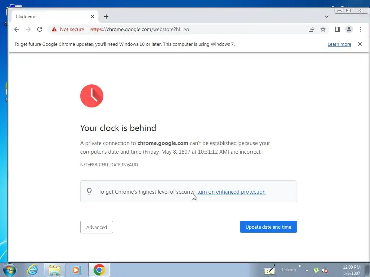Reload the page with the refresh icon

(40, 29)
